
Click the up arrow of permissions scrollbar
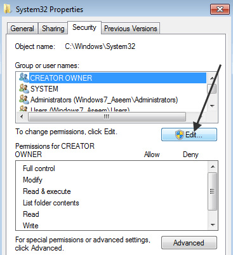pyautogui.click(x=213, y=167)
